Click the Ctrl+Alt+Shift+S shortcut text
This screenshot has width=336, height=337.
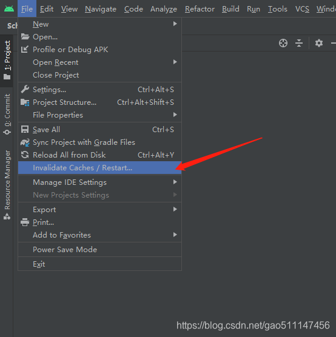(x=146, y=102)
